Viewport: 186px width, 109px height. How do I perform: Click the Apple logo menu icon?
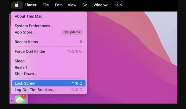tap(17, 5)
